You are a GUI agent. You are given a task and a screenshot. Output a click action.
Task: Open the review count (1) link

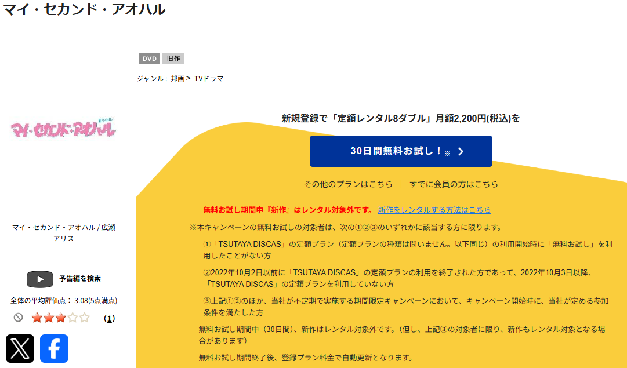(x=109, y=319)
